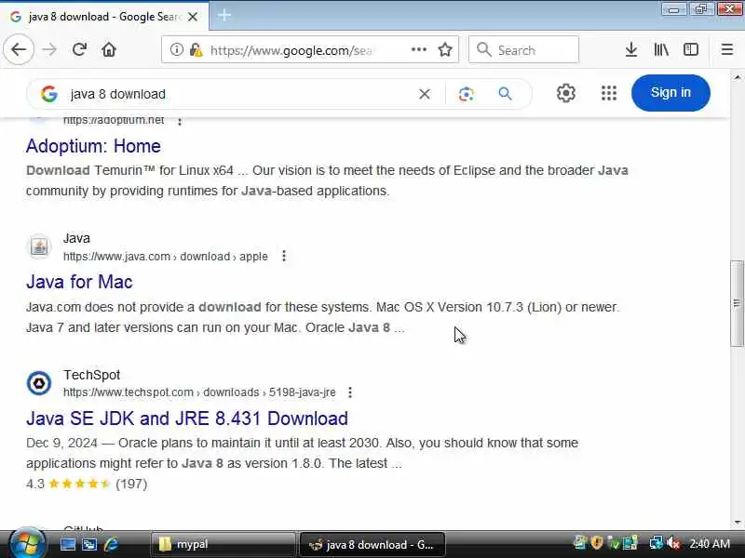Viewport: 745px width, 558px height.
Task: Open the Library icon
Action: (661, 49)
